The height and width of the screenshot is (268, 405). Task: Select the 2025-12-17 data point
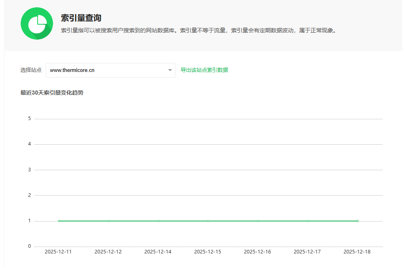308,221
